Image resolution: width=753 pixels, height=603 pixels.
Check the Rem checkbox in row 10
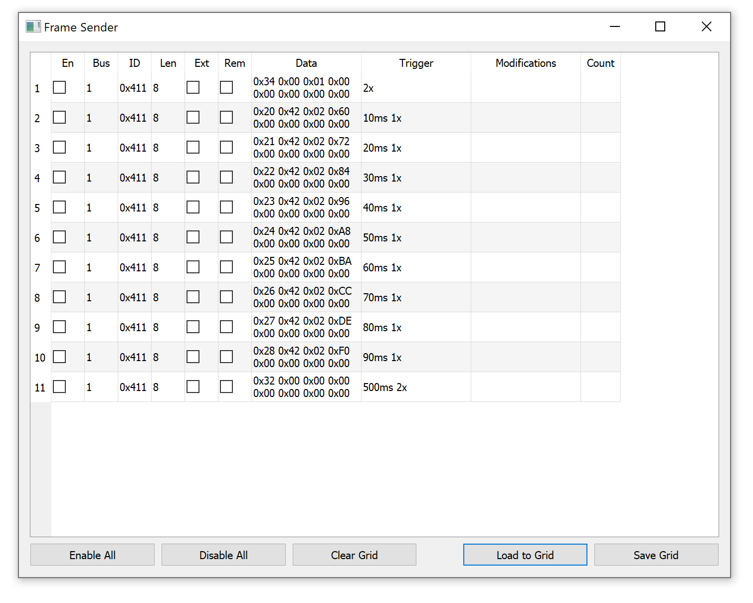pos(226,357)
